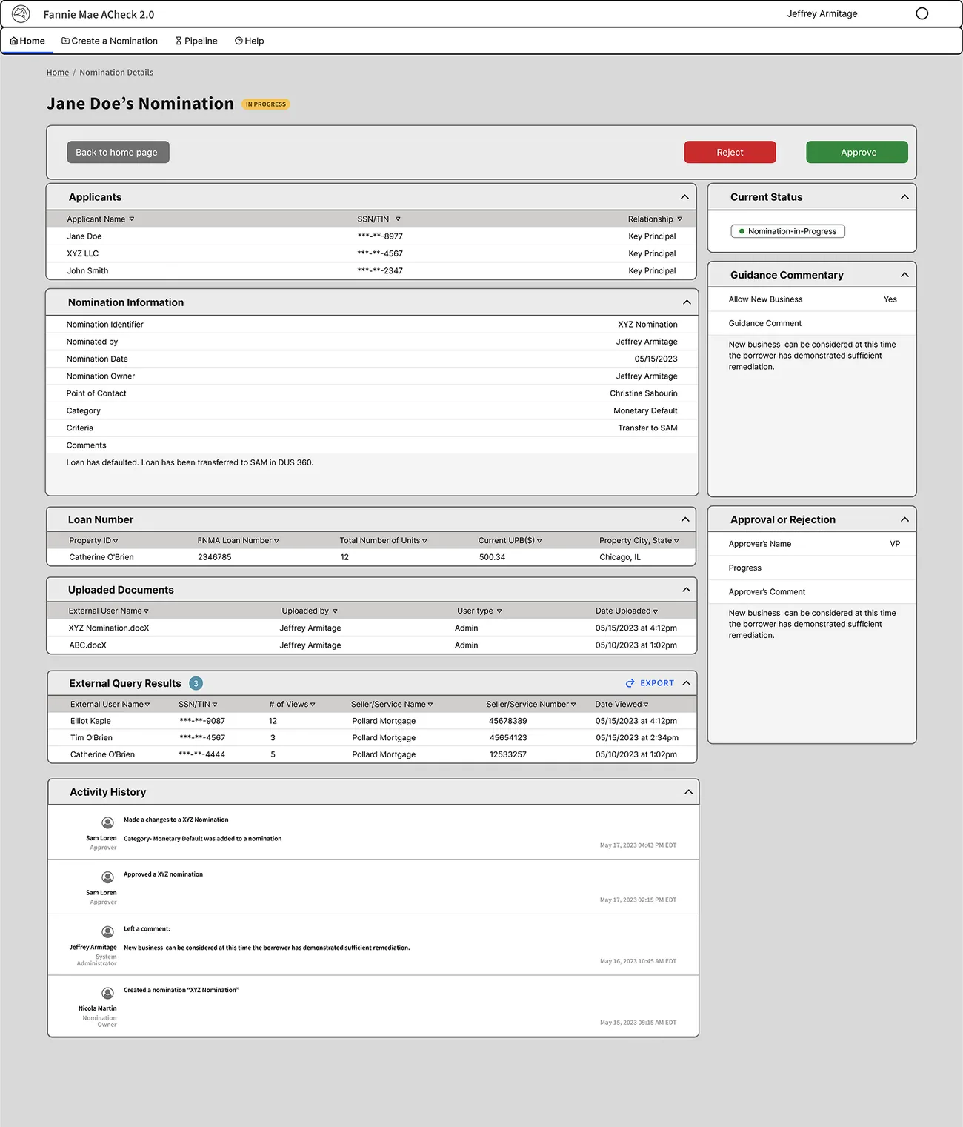Click Sam Loren's avatar on the Approved entry
963x1127 pixels.
[107, 877]
